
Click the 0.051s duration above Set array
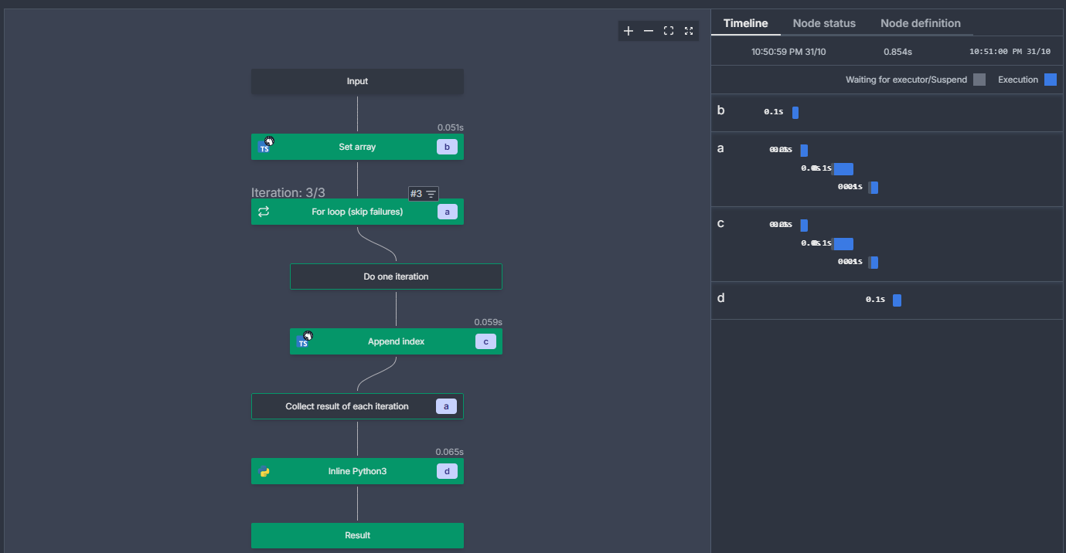coord(450,127)
